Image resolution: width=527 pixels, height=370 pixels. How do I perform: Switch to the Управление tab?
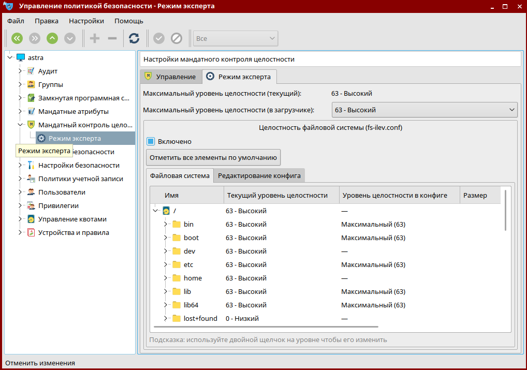(170, 77)
